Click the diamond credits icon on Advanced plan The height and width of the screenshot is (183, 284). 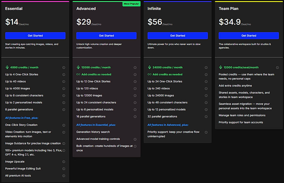click(x=78, y=67)
